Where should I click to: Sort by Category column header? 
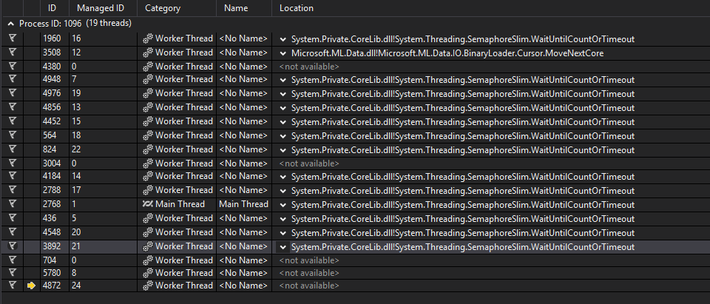pyautogui.click(x=163, y=8)
